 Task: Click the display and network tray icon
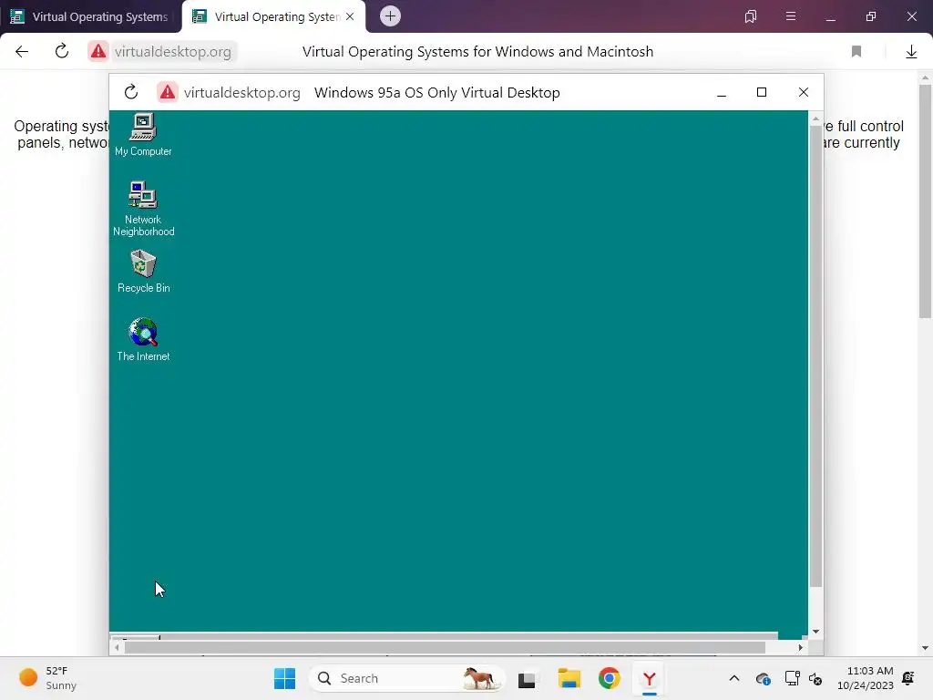click(x=792, y=678)
